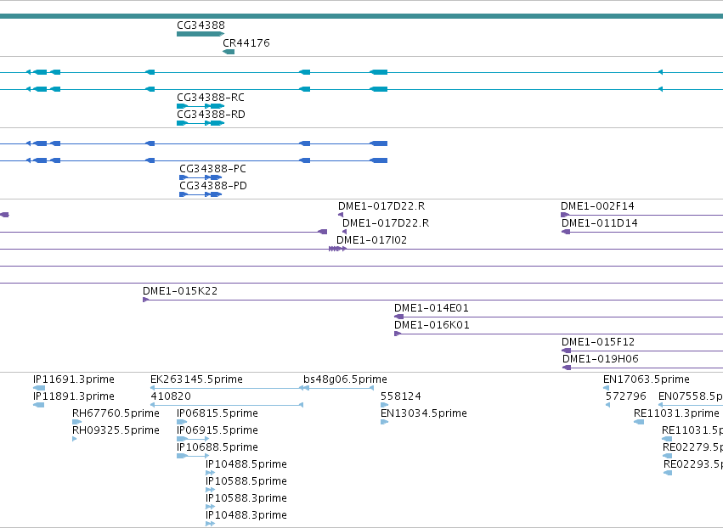The height and width of the screenshot is (528, 723).
Task: Open the CG34388-RC transcript label
Action: 211,98
